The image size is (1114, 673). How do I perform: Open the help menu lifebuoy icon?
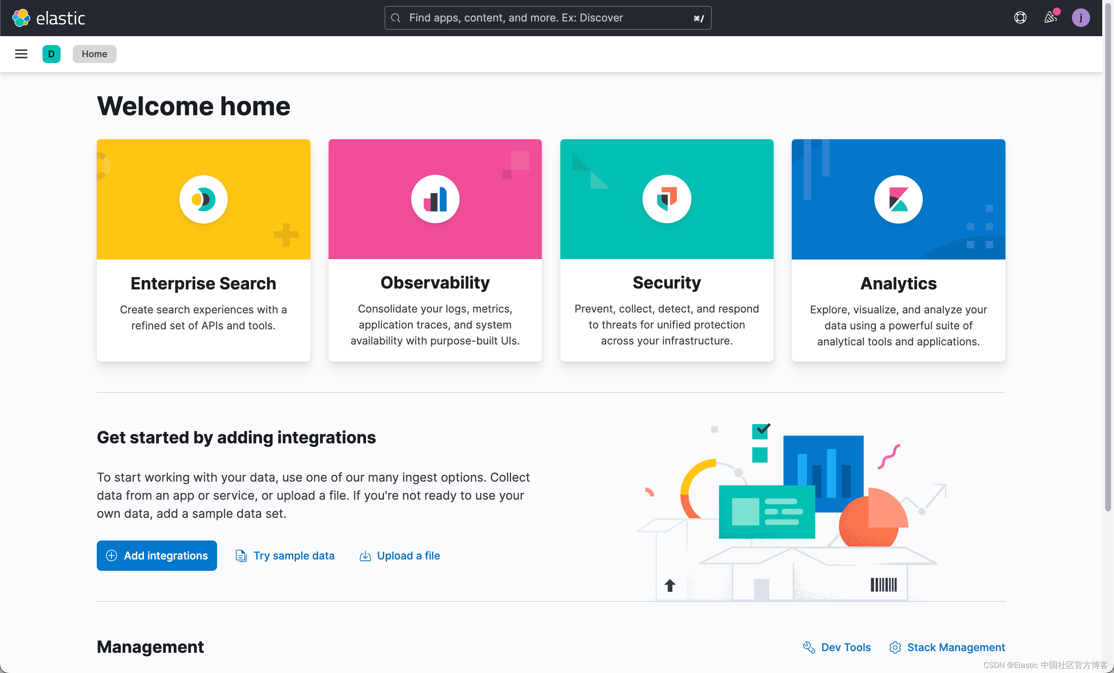(x=1020, y=18)
